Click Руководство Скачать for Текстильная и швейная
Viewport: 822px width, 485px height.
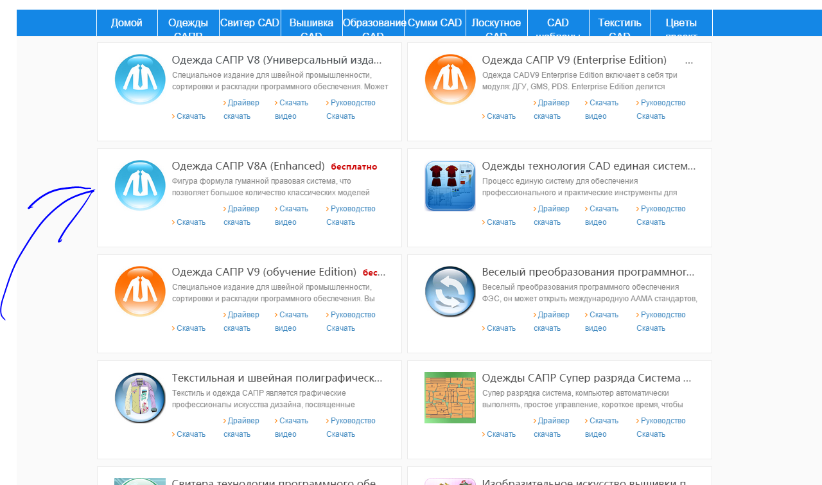coord(351,427)
